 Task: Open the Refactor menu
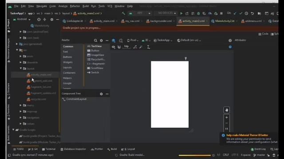[x=75, y=6]
